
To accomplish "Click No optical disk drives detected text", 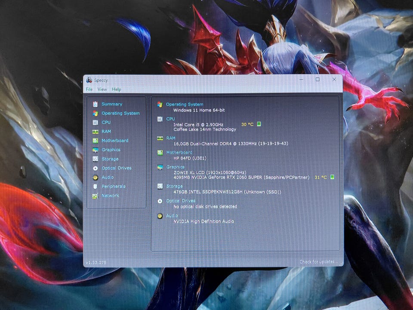I will click(x=205, y=206).
